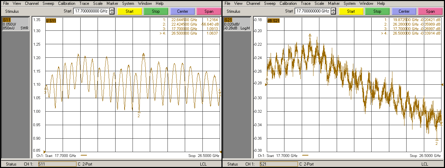
Task: Select marker 2 triangle on S21 trace
Action: point(437,140)
